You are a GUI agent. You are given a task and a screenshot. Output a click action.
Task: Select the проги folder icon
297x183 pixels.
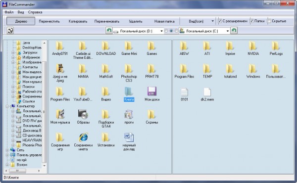pyautogui.click(x=129, y=114)
